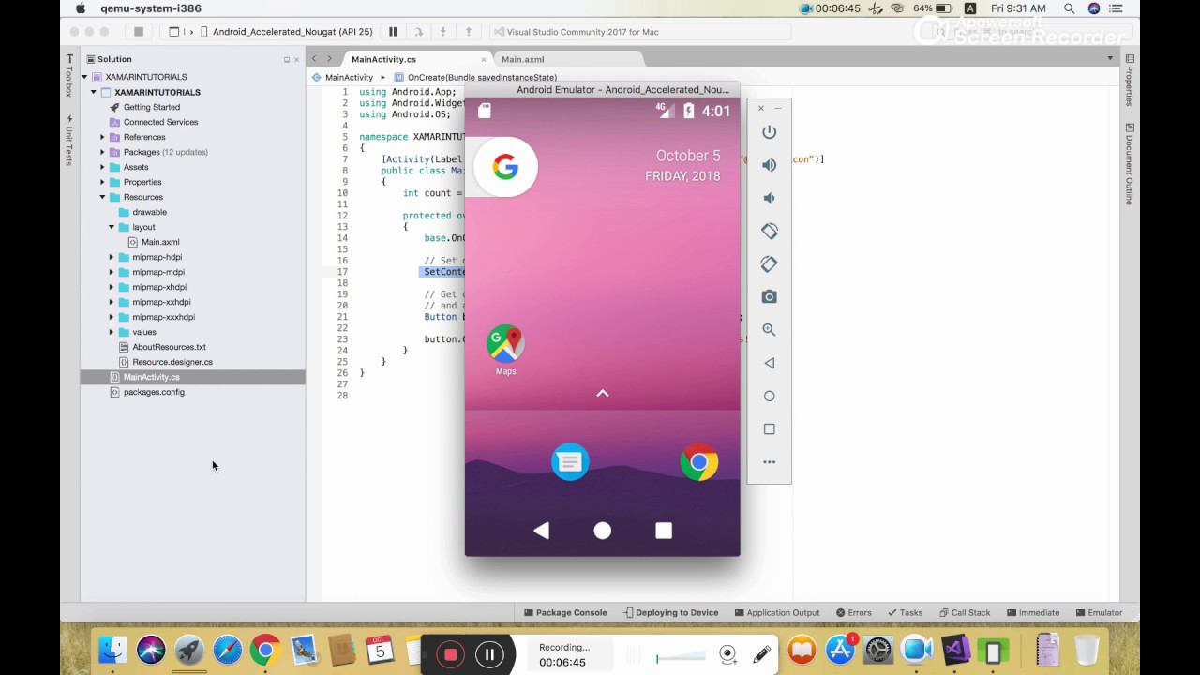The image size is (1200, 675).
Task: Take emulator screenshot with camera icon
Action: click(769, 296)
